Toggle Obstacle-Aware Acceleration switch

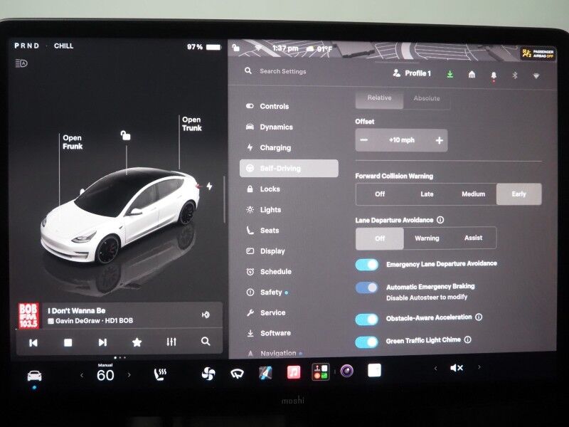click(367, 319)
